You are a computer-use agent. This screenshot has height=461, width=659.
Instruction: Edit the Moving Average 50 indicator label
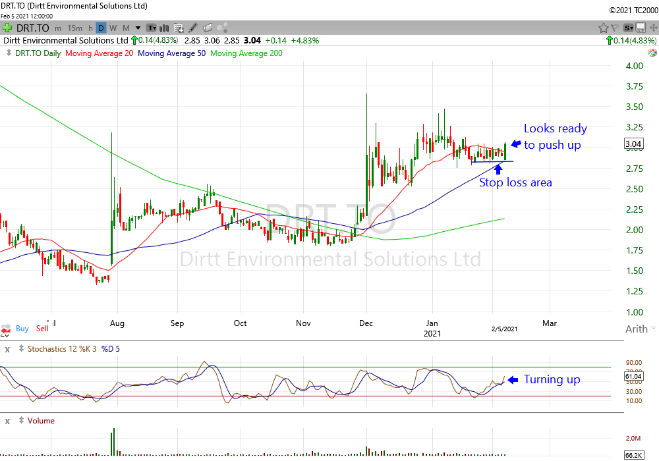click(x=172, y=53)
